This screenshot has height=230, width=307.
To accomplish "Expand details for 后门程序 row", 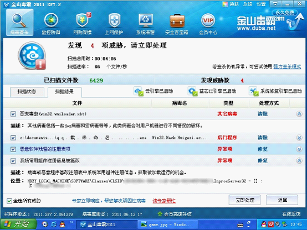I will click(299, 138).
